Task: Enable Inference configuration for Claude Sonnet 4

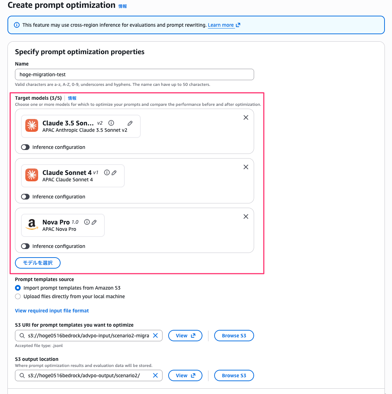Action: tap(25, 197)
